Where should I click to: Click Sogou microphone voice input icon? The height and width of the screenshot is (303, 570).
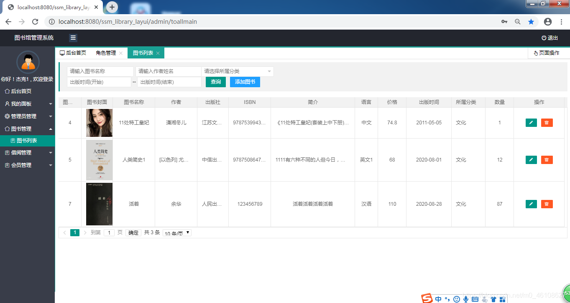click(x=465, y=299)
